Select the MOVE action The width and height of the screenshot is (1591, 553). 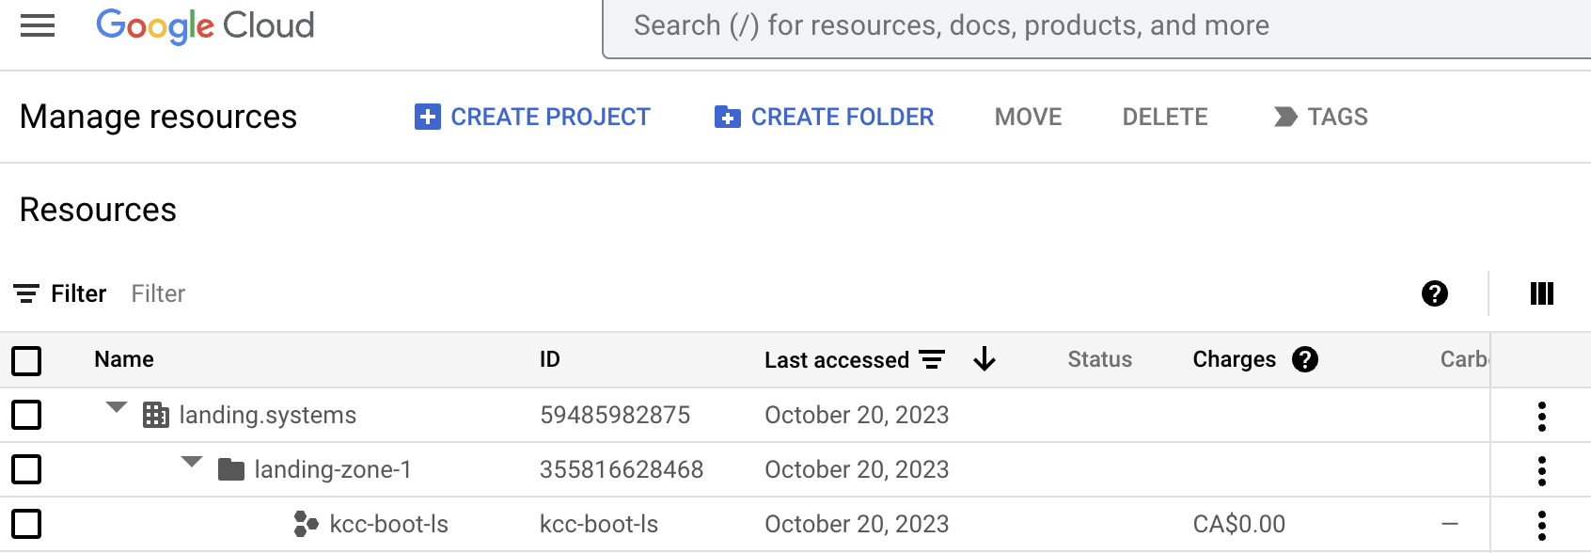coord(1028,117)
